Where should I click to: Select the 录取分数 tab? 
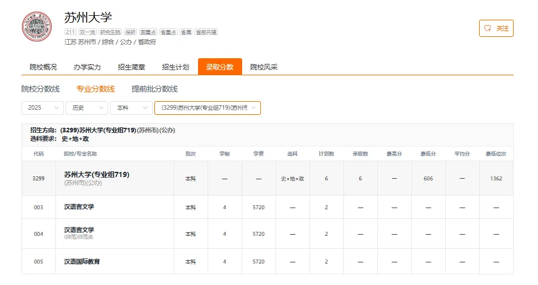coord(220,67)
